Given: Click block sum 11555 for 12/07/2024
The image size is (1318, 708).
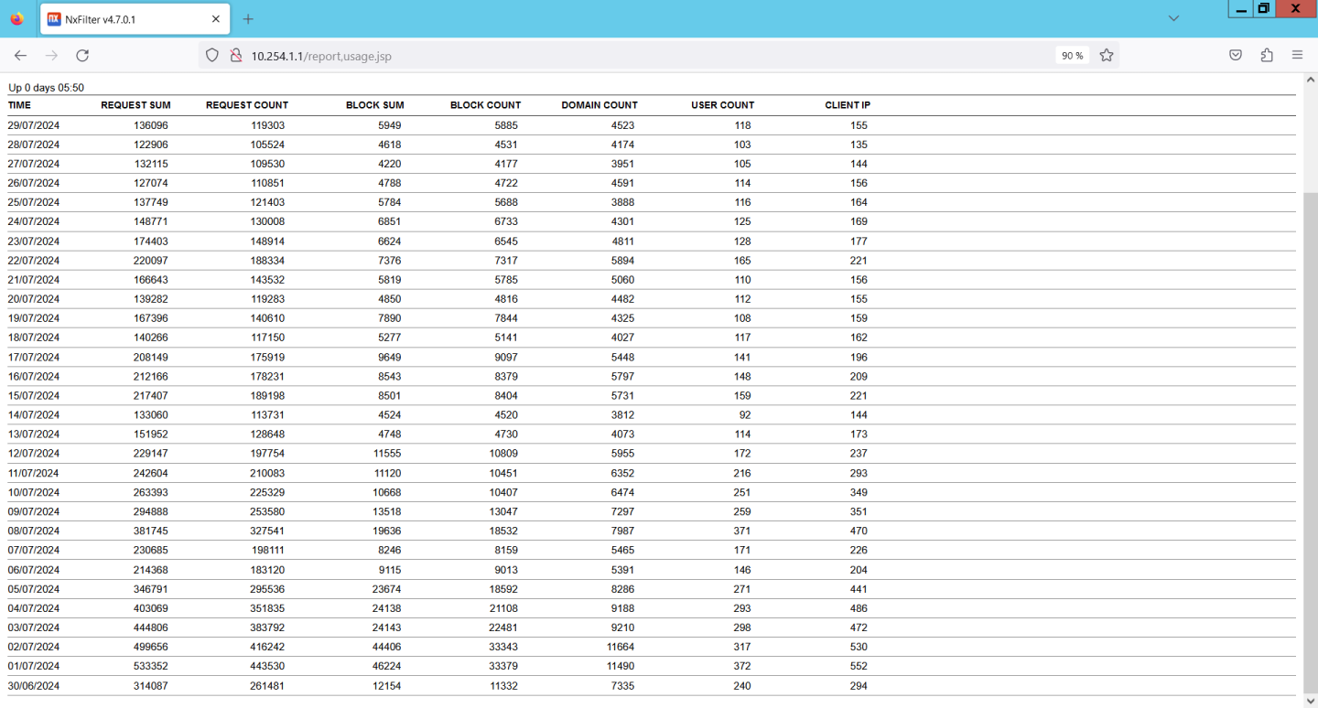Looking at the screenshot, I should click(386, 454).
